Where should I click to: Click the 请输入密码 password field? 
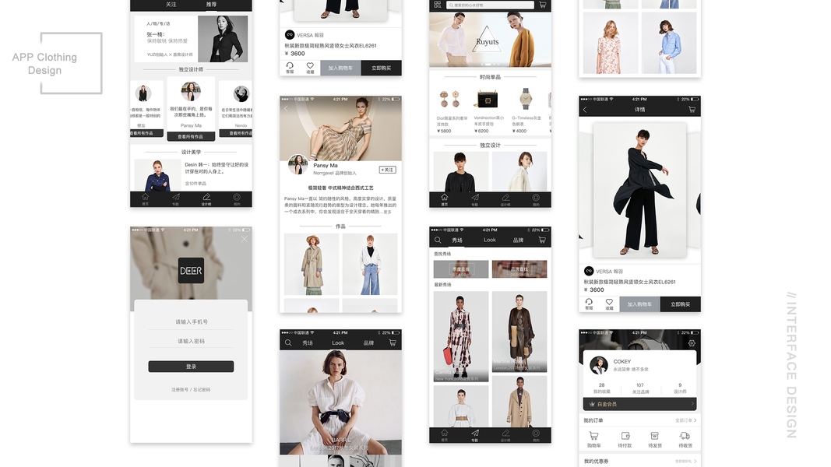[192, 341]
